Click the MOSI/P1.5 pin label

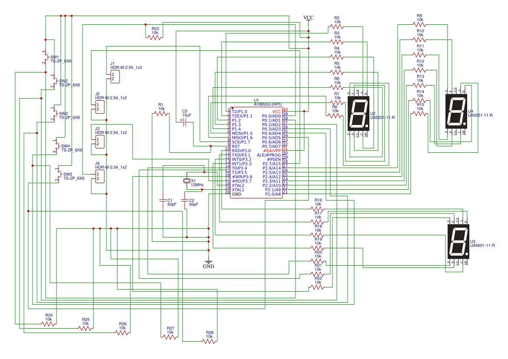(x=242, y=133)
